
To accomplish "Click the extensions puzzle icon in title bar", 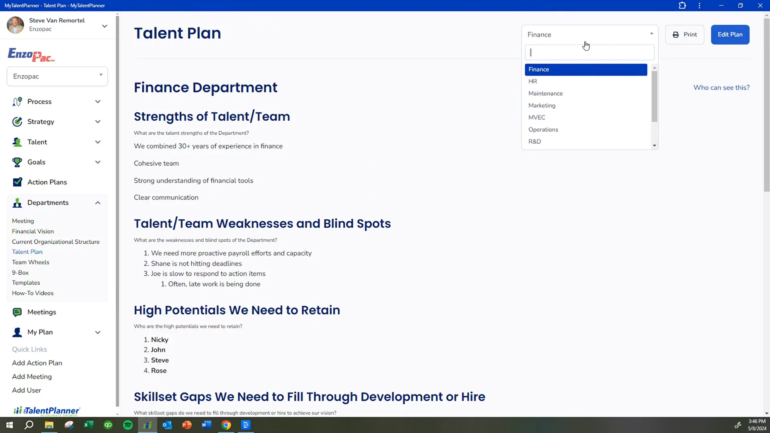I will (x=682, y=6).
